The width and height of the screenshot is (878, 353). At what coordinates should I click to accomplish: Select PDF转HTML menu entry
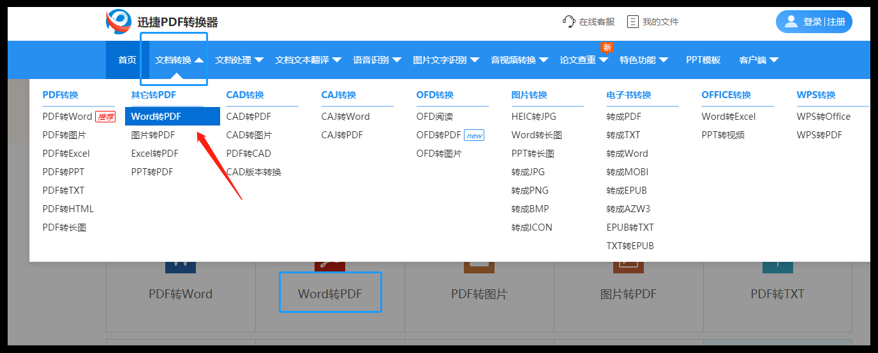(x=68, y=209)
